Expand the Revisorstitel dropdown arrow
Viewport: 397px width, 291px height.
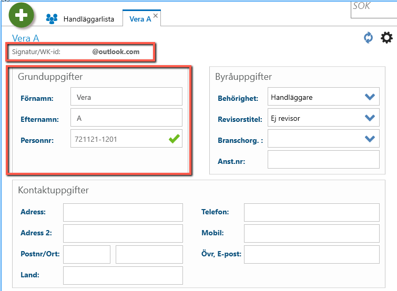point(370,118)
